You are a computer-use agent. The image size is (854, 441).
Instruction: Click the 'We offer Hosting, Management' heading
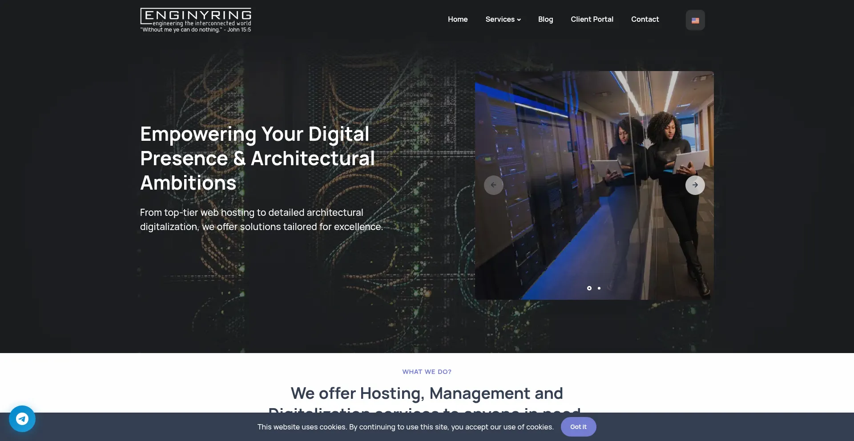tap(427, 393)
